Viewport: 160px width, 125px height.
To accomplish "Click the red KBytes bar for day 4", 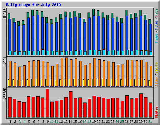I will [24, 110].
